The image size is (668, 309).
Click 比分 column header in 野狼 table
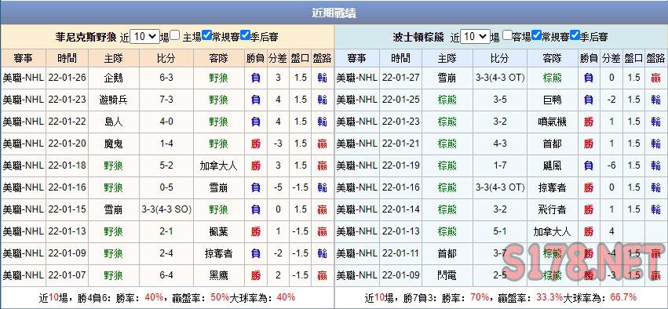click(x=166, y=58)
